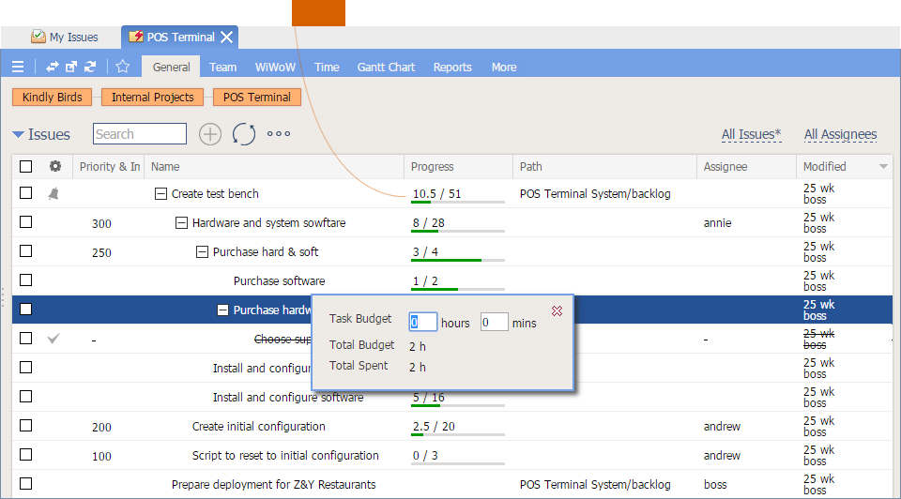
Task: Open the My Issues tab
Action: [x=64, y=38]
